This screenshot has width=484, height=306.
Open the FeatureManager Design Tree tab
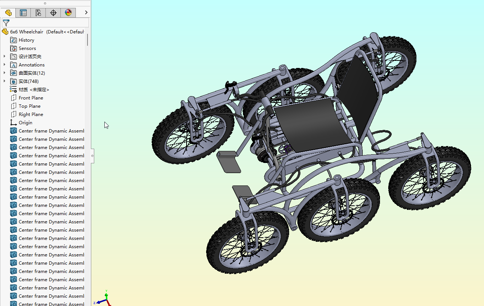8,13
